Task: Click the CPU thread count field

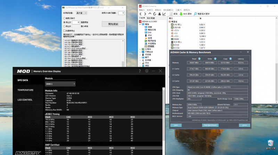Action: [121, 13]
